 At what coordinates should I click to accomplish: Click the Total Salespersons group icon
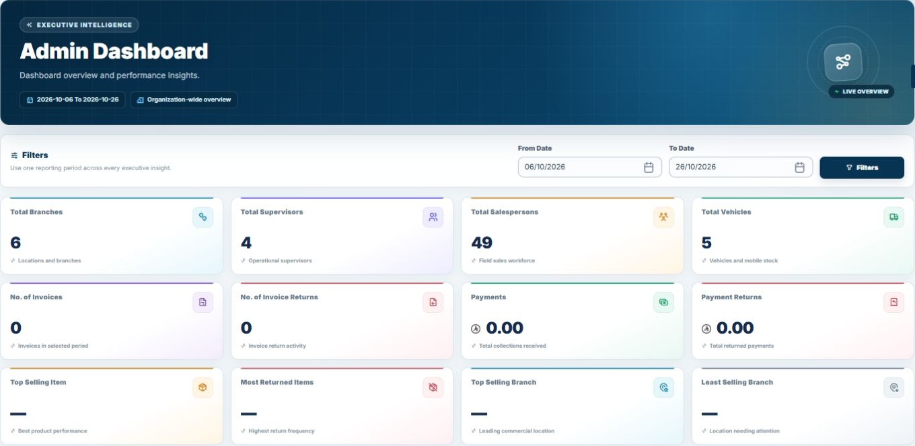tap(663, 217)
